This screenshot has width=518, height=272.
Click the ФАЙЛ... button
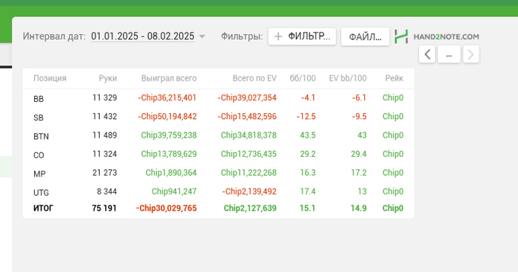366,36
